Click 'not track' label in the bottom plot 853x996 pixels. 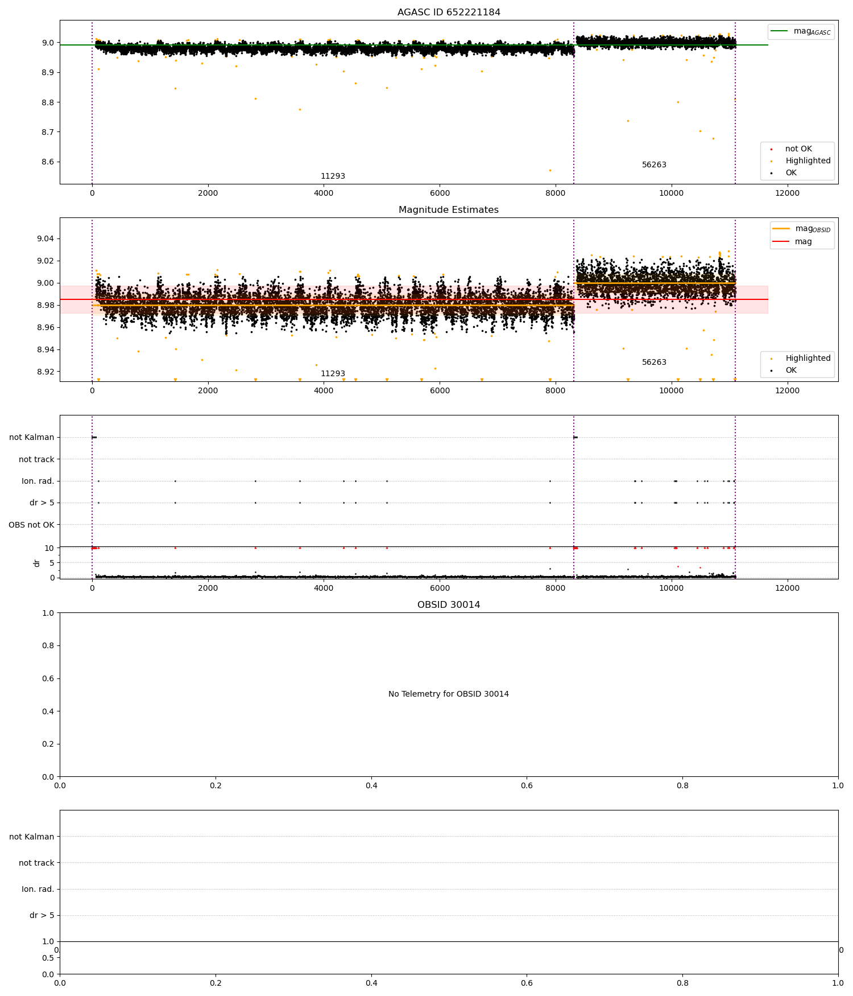pos(36,863)
